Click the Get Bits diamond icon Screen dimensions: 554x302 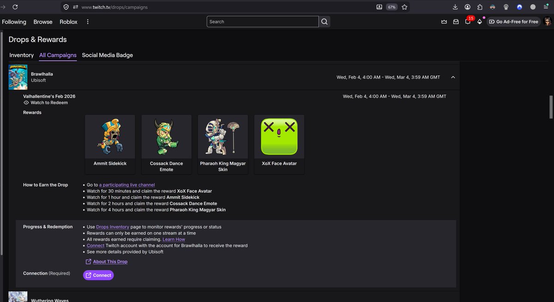[x=480, y=22]
